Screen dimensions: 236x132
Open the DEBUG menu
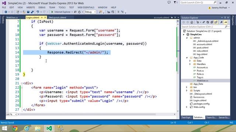tap(42, 7)
